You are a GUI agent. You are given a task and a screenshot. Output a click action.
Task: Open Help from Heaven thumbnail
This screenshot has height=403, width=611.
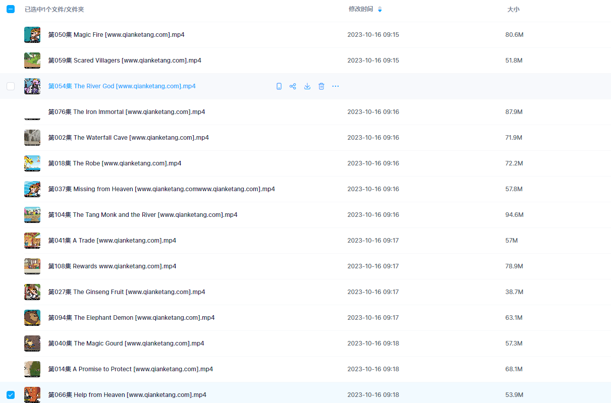[32, 395]
